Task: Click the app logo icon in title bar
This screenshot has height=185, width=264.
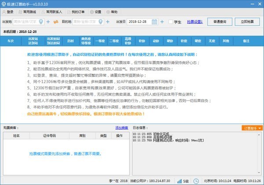Action: pyautogui.click(x=4, y=4)
